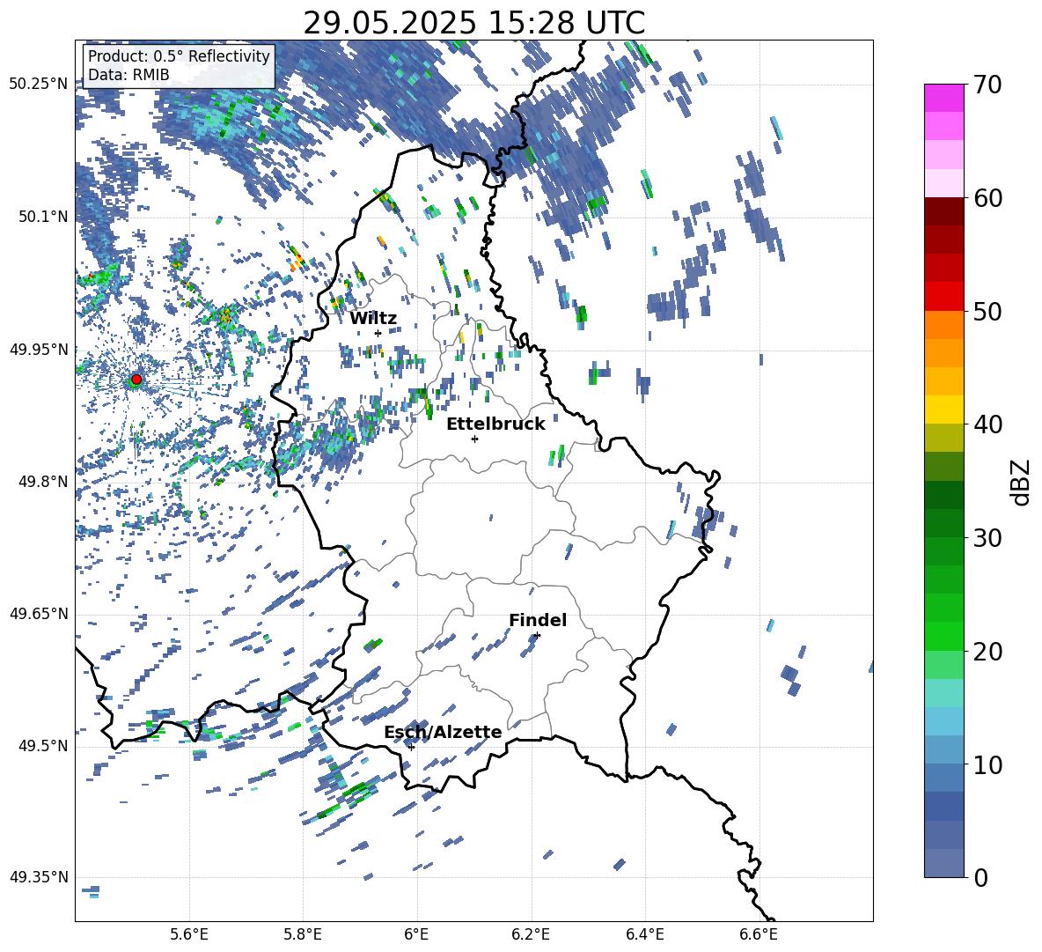The width and height of the screenshot is (1042, 952).
Task: Click the cross marker at Findel
Action: pos(537,635)
